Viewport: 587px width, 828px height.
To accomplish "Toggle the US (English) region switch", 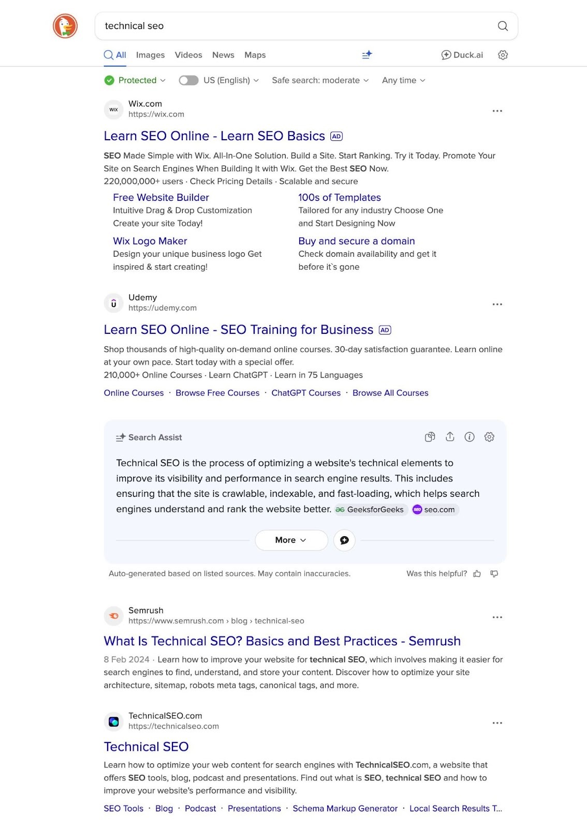I will point(188,80).
